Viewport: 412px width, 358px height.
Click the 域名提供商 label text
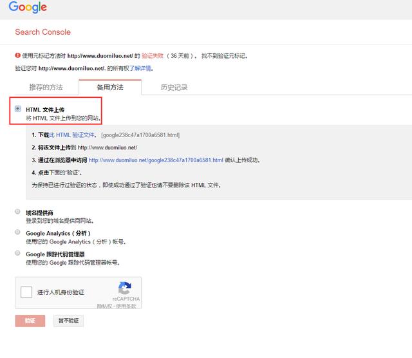click(39, 212)
